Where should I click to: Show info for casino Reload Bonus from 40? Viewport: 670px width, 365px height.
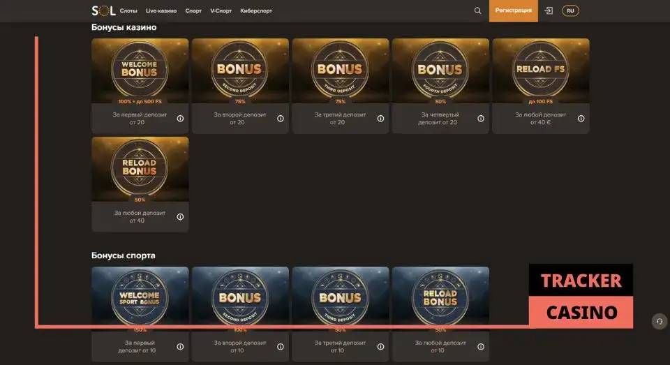(x=180, y=216)
